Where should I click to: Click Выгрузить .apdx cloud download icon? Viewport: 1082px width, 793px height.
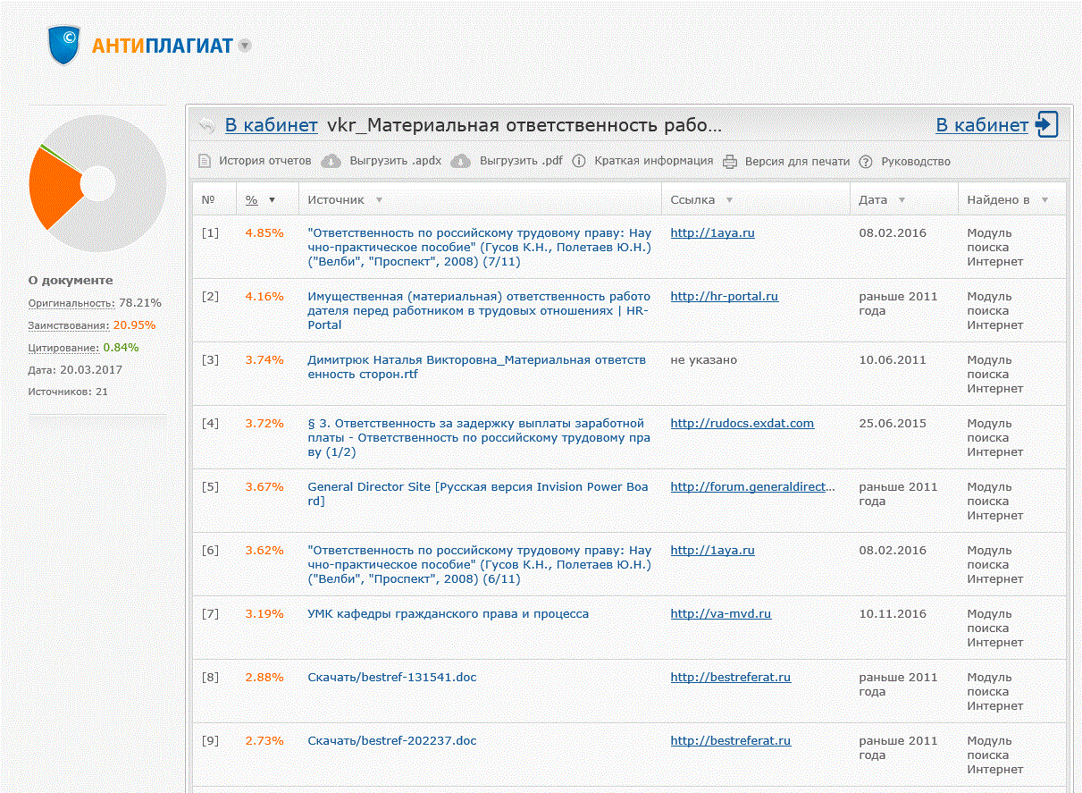331,161
